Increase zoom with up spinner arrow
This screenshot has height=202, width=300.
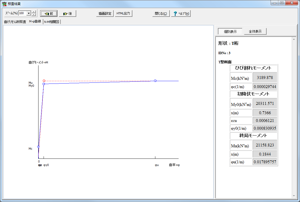click(34, 12)
